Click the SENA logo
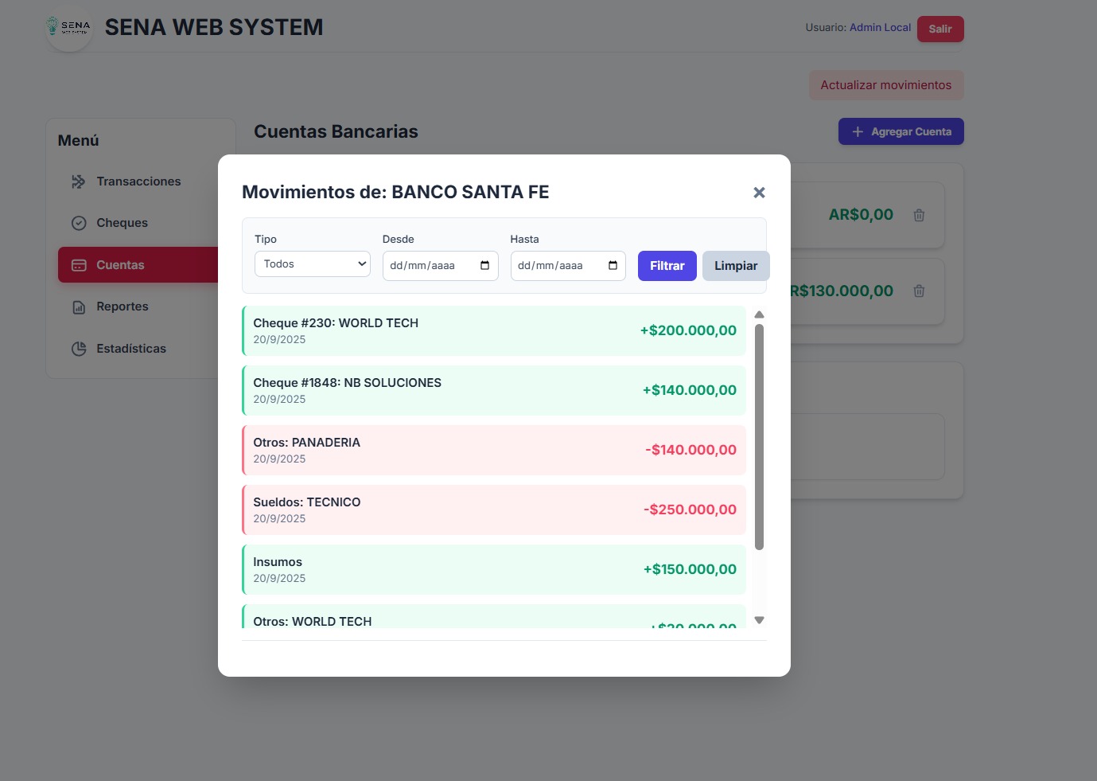 pyautogui.click(x=69, y=29)
